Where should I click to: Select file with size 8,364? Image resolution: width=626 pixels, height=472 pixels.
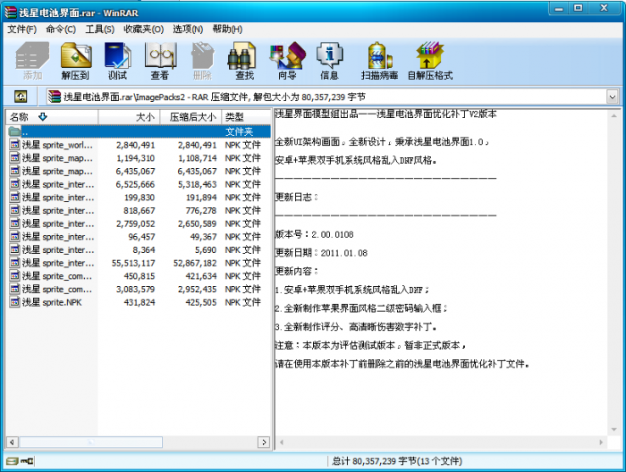(x=139, y=249)
